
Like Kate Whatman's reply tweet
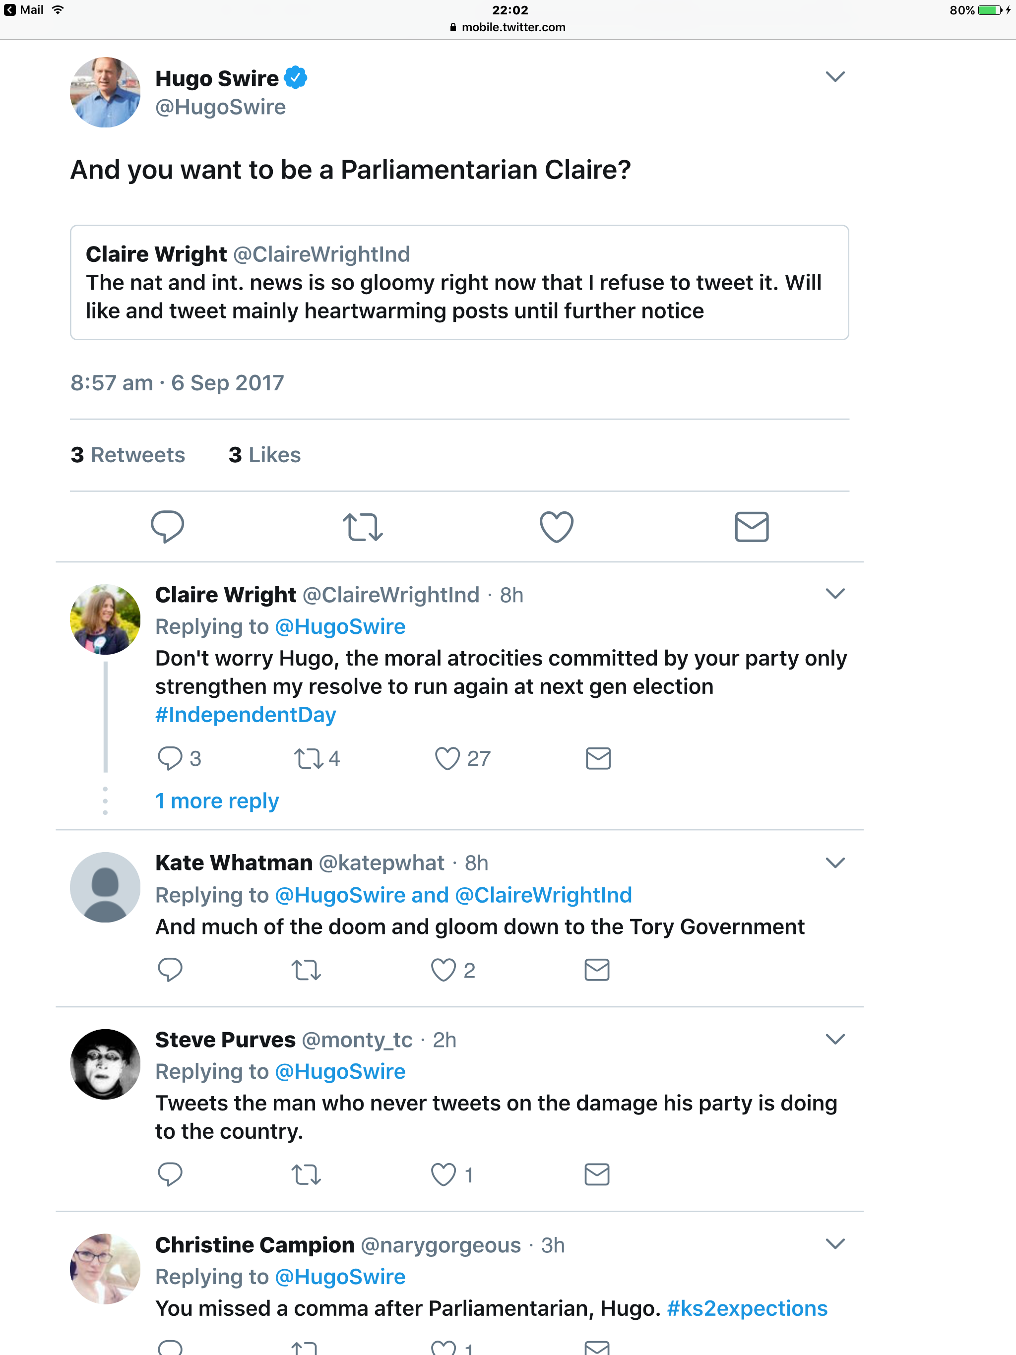(443, 970)
